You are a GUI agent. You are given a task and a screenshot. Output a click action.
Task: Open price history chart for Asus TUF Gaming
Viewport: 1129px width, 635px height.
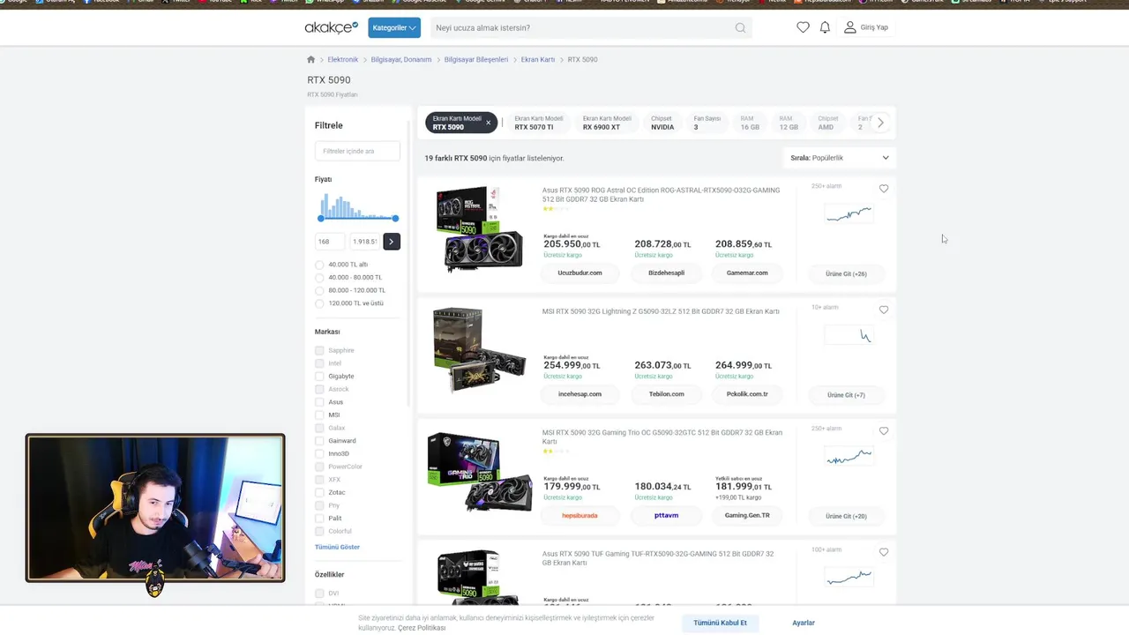(x=848, y=578)
